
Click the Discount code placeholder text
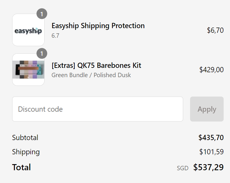click(40, 109)
